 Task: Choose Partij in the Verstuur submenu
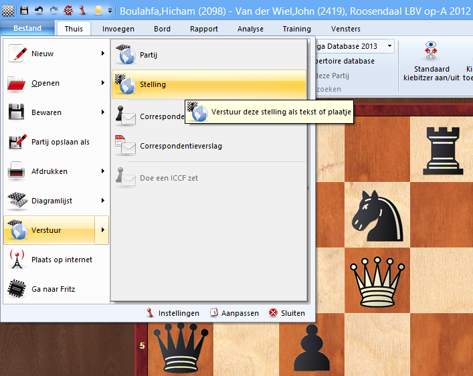(x=209, y=55)
